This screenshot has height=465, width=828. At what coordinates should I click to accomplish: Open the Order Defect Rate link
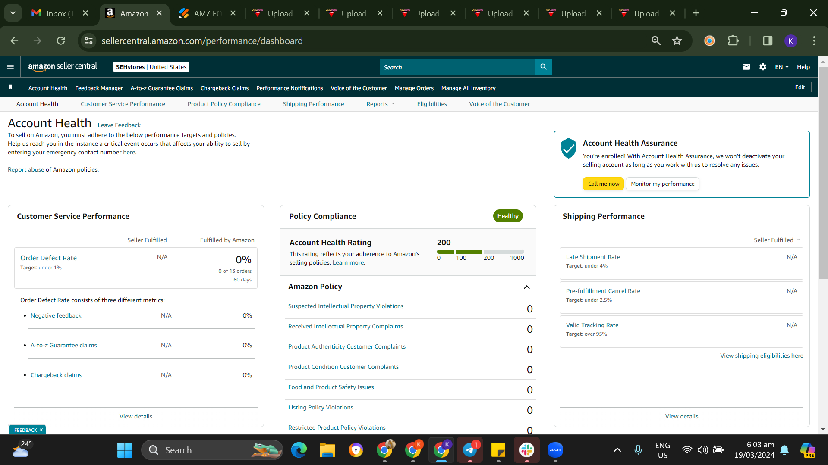tap(48, 258)
